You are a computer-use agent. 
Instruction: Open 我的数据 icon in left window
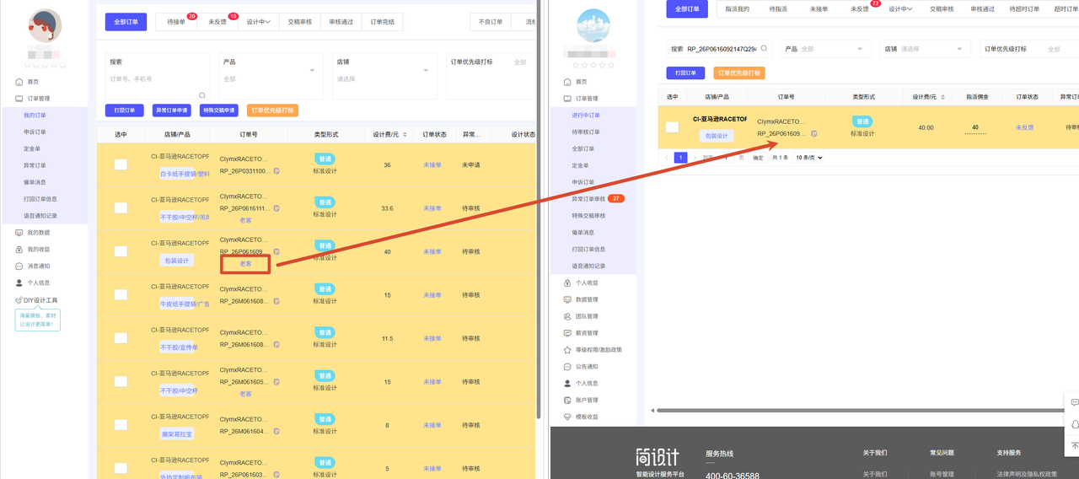pos(19,232)
